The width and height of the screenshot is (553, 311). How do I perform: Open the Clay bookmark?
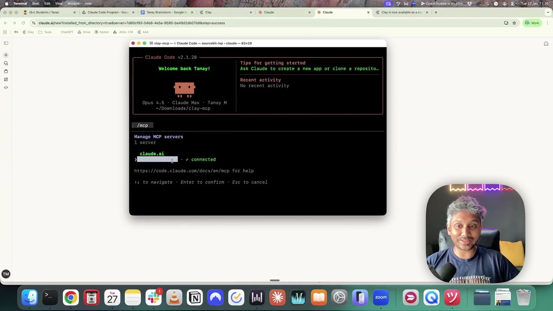click(x=28, y=32)
